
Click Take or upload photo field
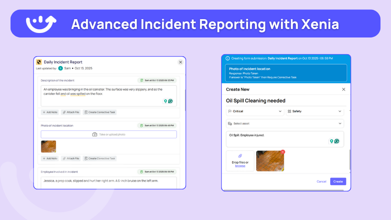(109, 134)
